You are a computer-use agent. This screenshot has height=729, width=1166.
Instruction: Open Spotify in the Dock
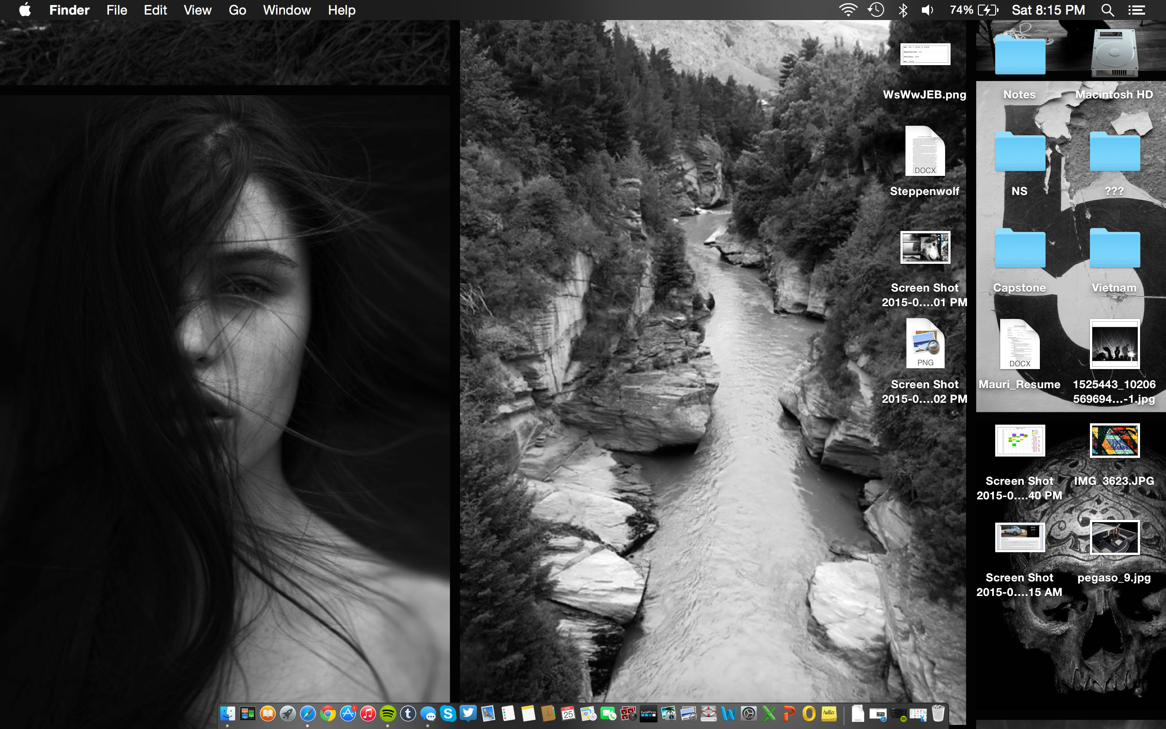388,713
